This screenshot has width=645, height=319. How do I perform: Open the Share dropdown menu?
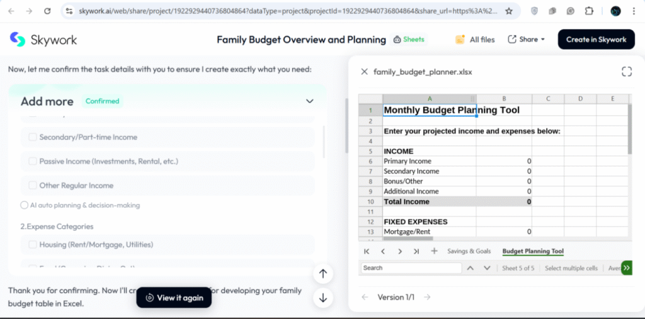(527, 40)
